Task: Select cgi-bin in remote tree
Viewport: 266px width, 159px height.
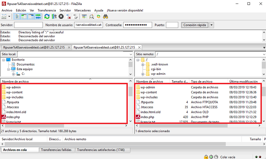Action: pos(156,69)
